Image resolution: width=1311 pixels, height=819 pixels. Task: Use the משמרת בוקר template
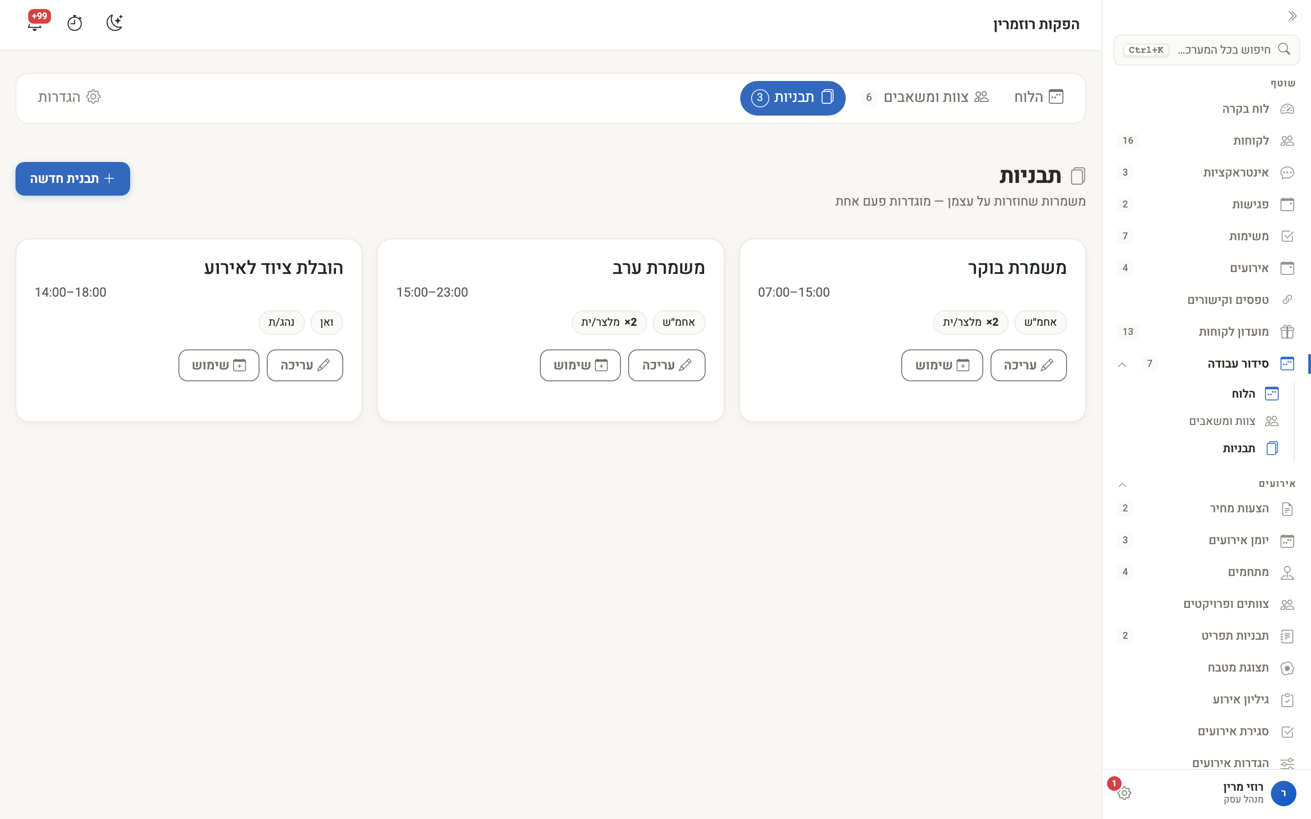click(x=941, y=366)
